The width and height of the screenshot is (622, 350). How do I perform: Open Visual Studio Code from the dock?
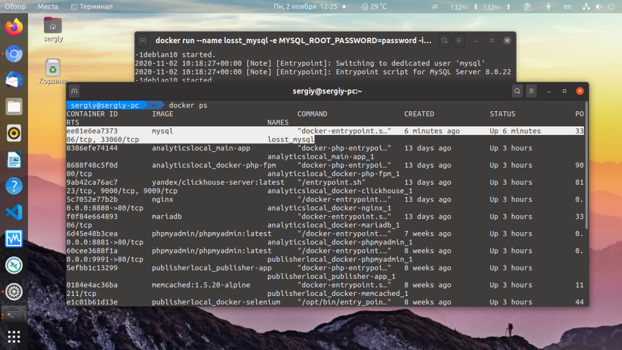tap(14, 212)
